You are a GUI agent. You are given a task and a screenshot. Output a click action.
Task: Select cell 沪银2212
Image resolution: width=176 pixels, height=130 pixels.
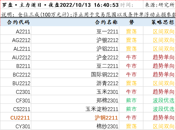pos(75,39)
